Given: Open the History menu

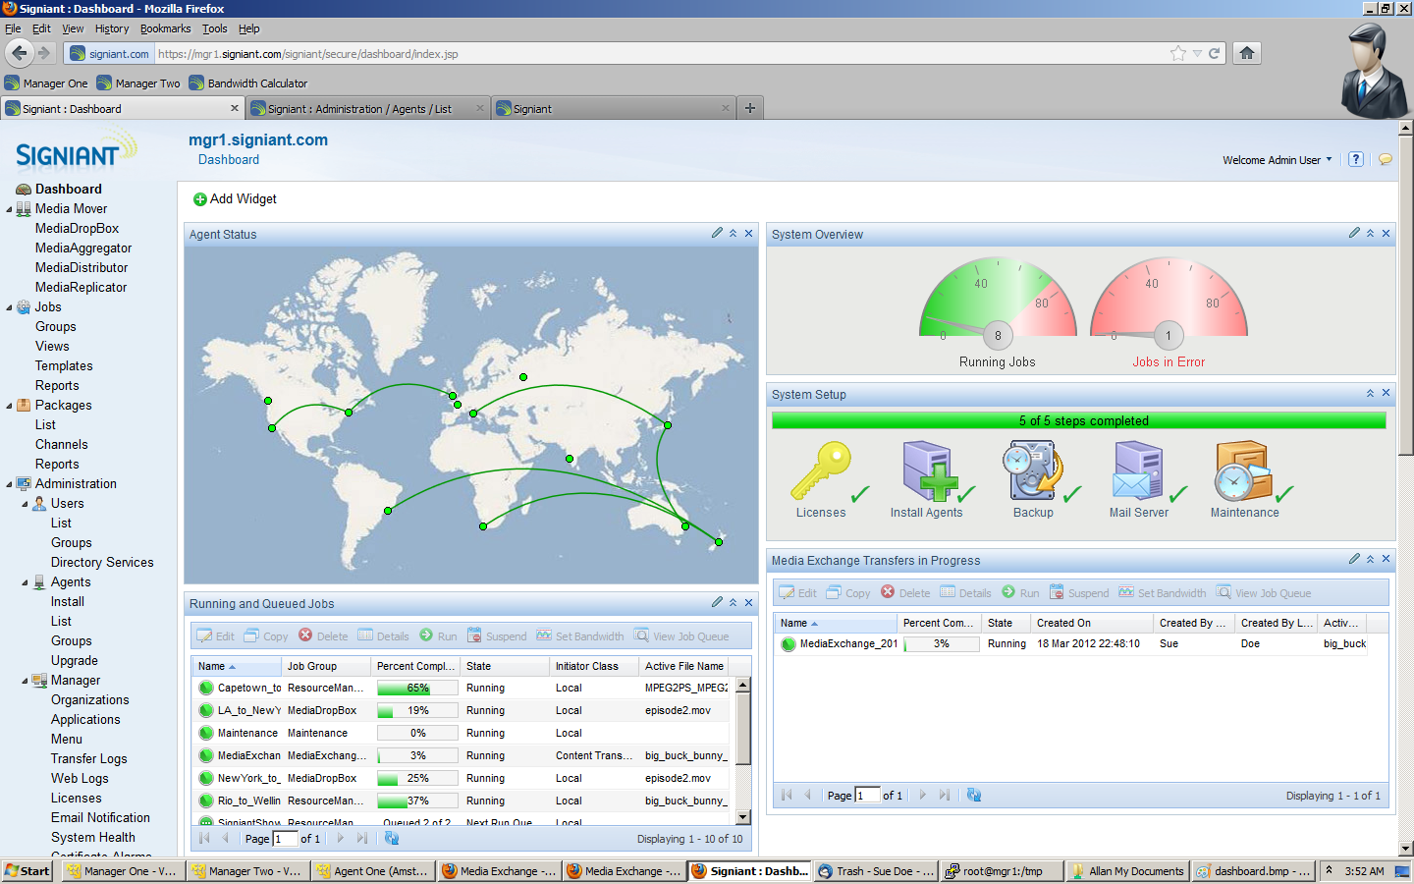Looking at the screenshot, I should coord(112,28).
